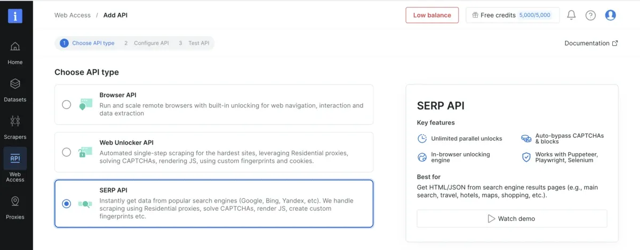Go to step 3 Test API

194,43
